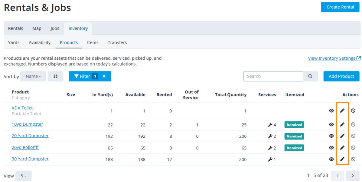Click the disable icon for 10yd Dumpster
The image size is (362, 182).
(353, 124)
